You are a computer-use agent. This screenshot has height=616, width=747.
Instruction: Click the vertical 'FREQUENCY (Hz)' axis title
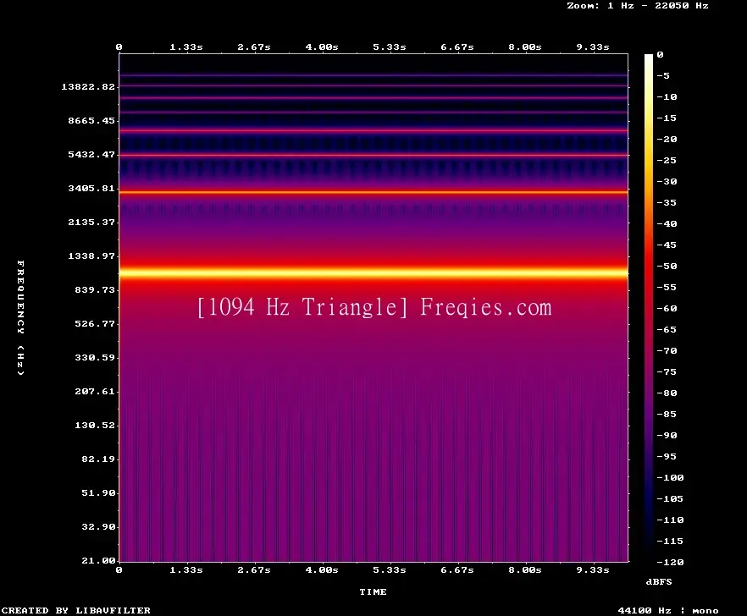(x=20, y=317)
